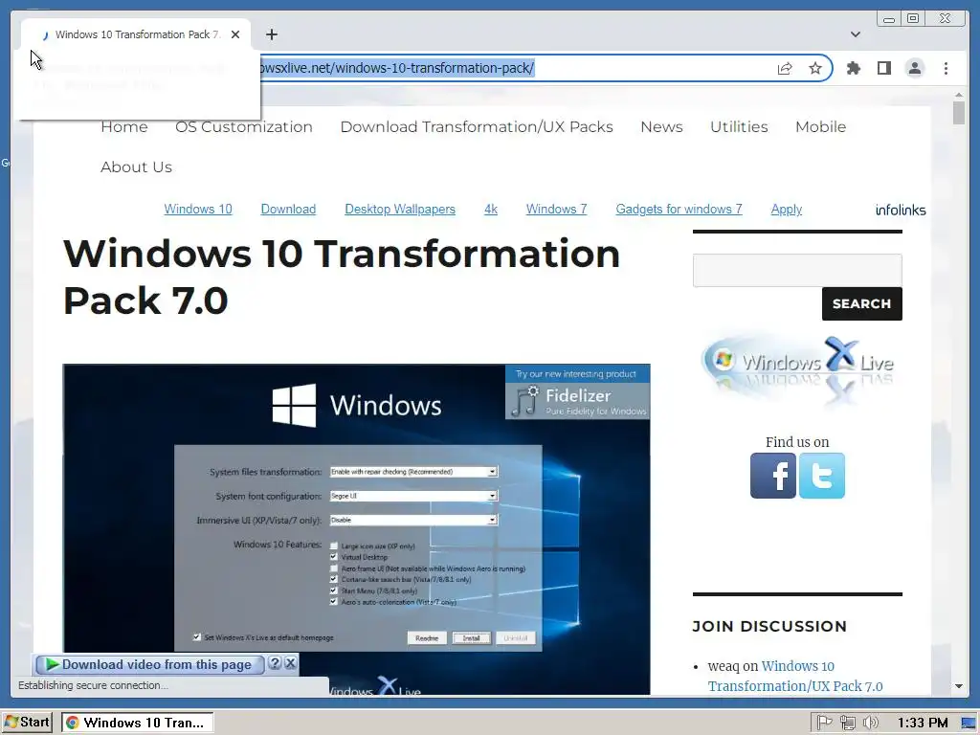The height and width of the screenshot is (735, 980).
Task: Click the Action Center flag tray icon
Action: [824, 723]
